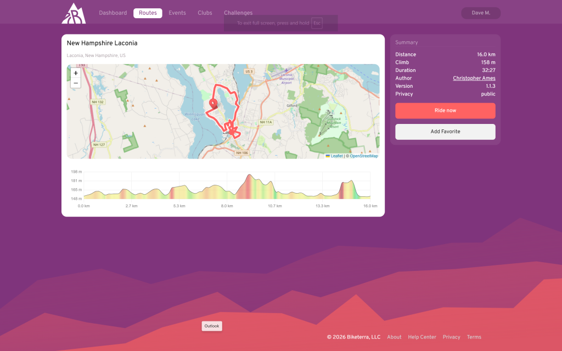Click the OpenStreetMap attribution link

pos(363,156)
